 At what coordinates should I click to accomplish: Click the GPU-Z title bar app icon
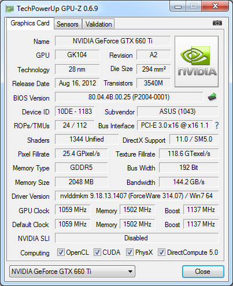coord(10,9)
